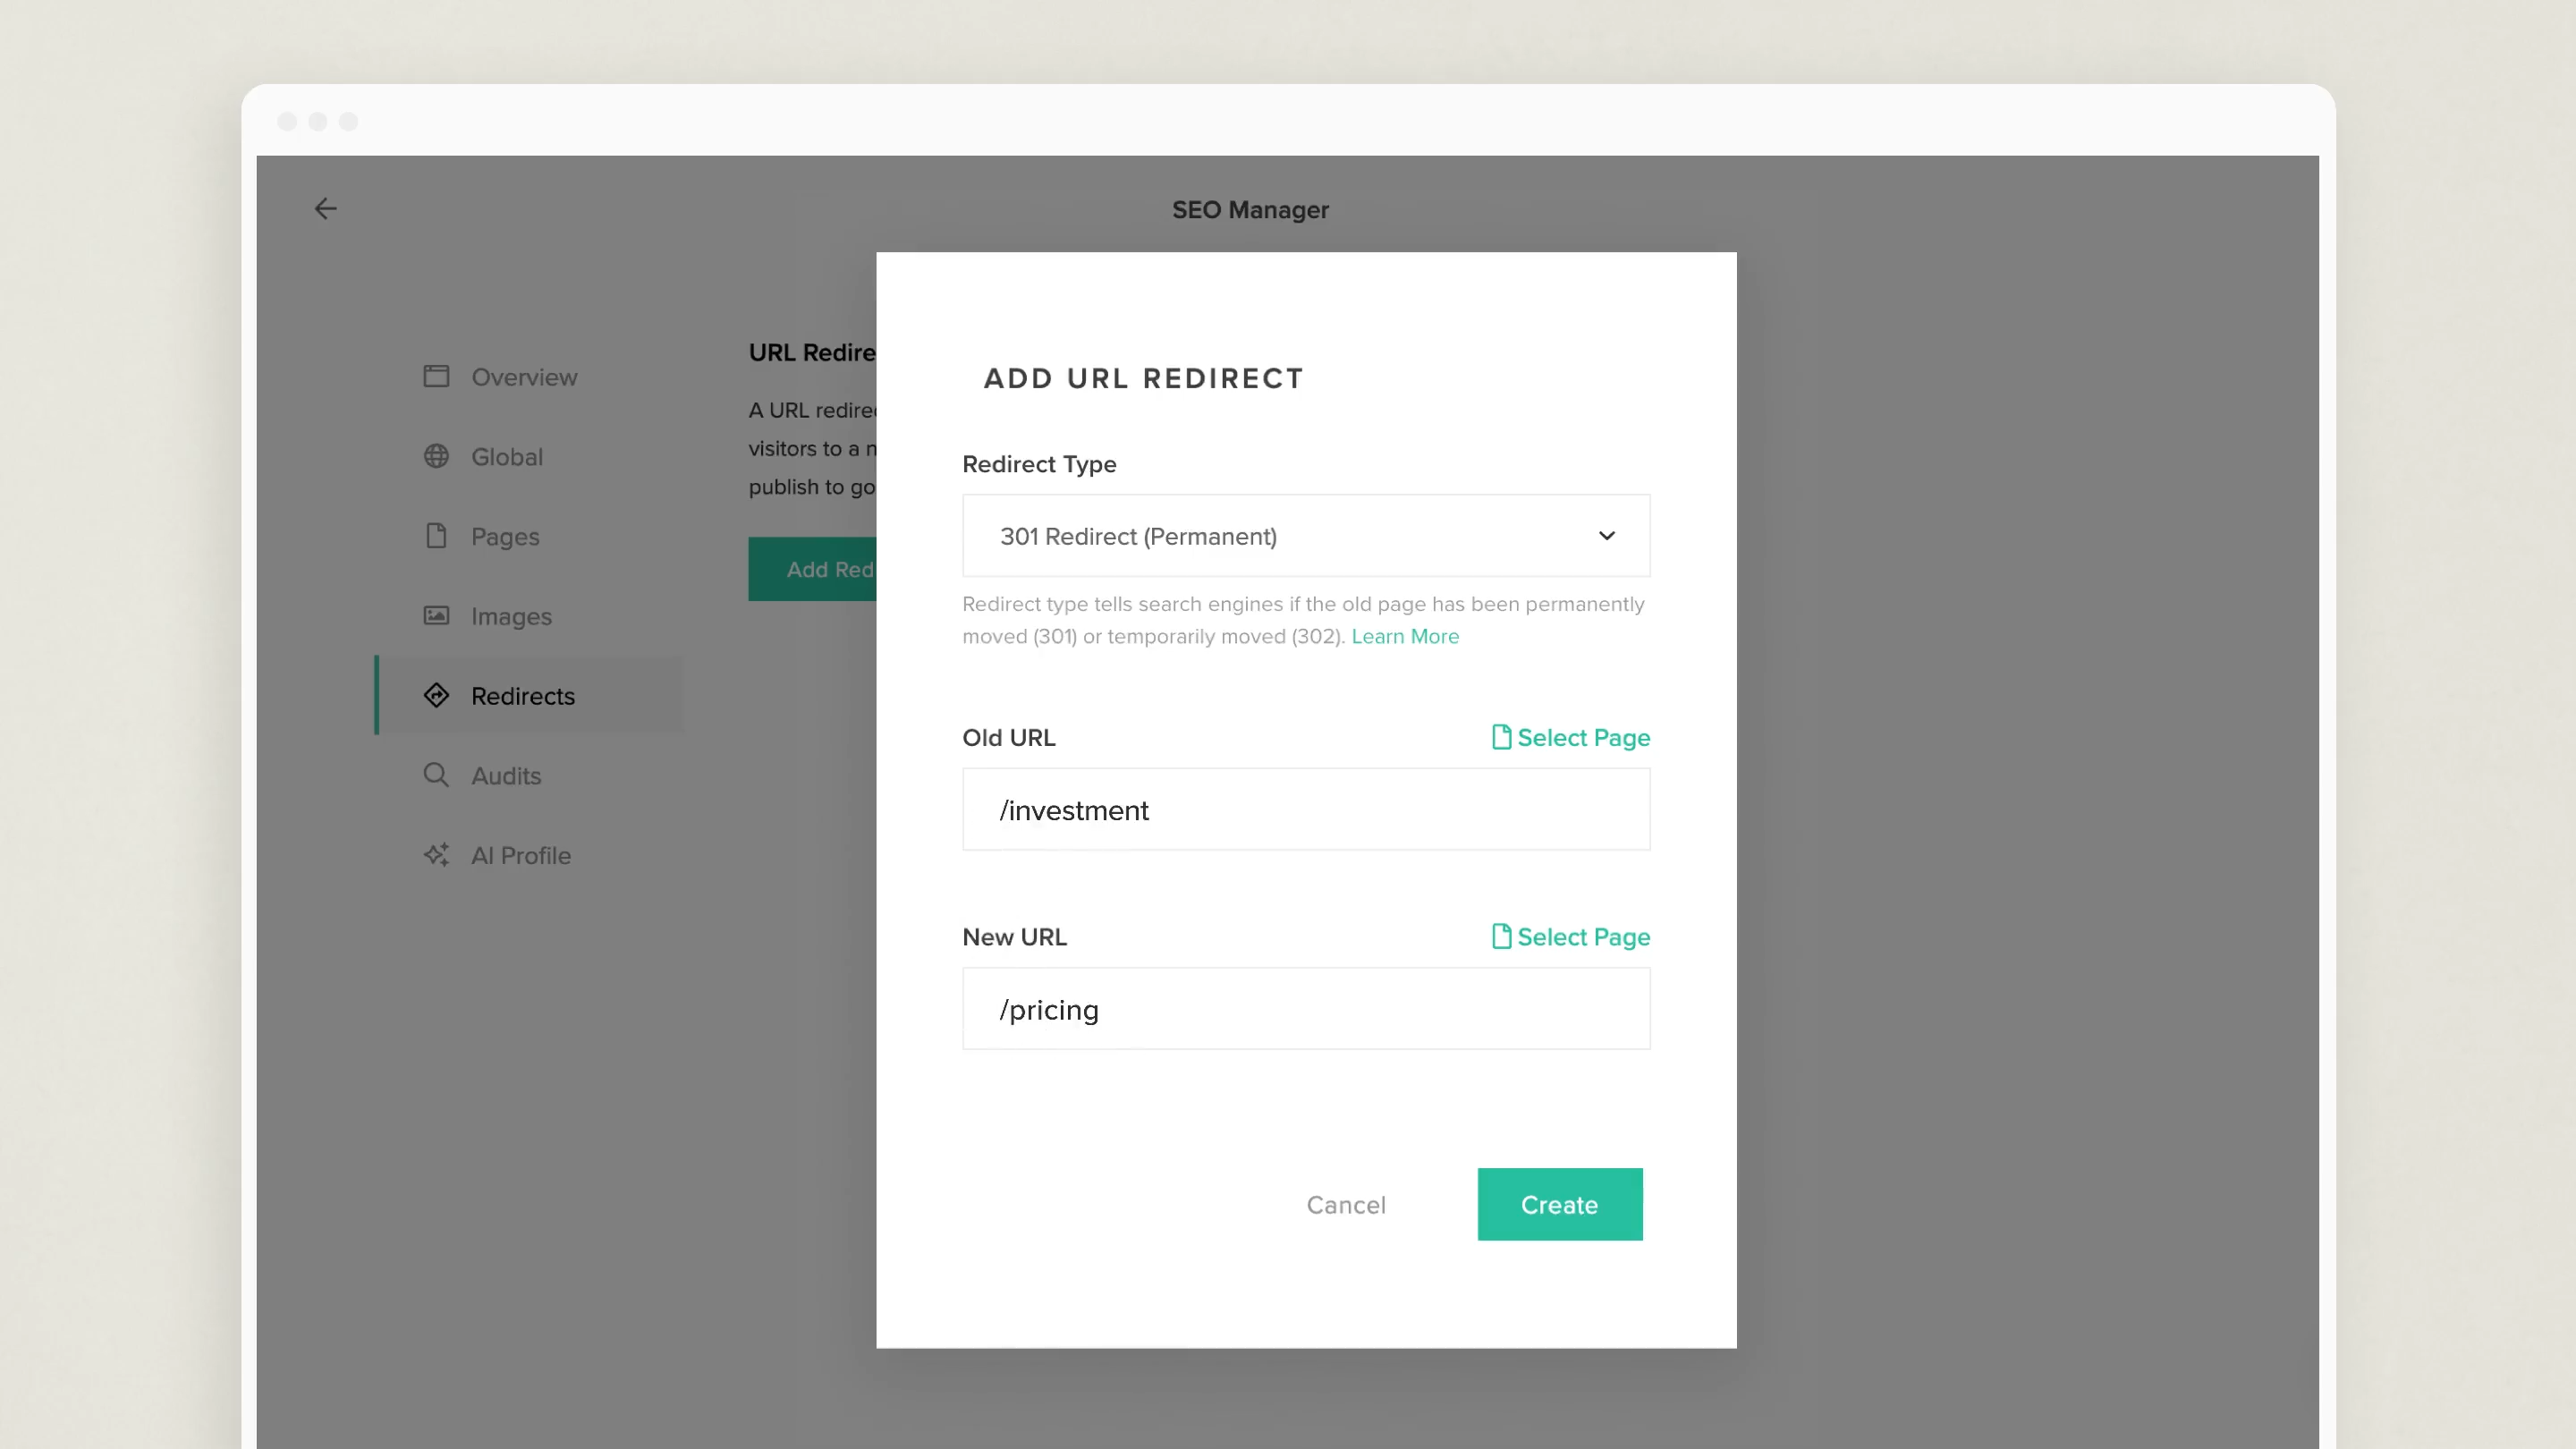Image resolution: width=2576 pixels, height=1449 pixels.
Task: Go to the AI Profile section
Action: coord(520,856)
